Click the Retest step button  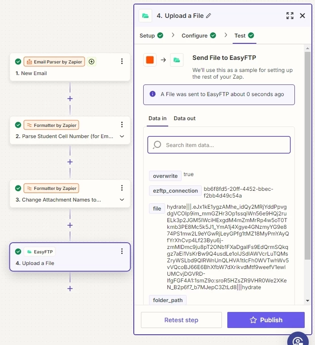pyautogui.click(x=181, y=320)
